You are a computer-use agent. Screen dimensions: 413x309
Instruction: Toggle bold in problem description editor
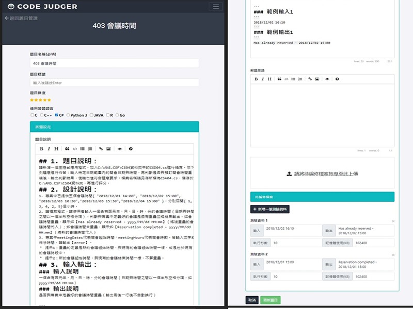pyautogui.click(x=41, y=149)
